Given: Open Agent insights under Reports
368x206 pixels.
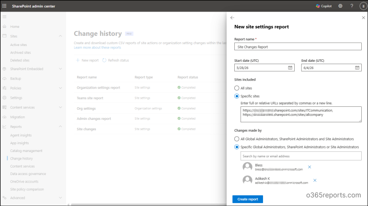Looking at the screenshot, I should [21, 135].
